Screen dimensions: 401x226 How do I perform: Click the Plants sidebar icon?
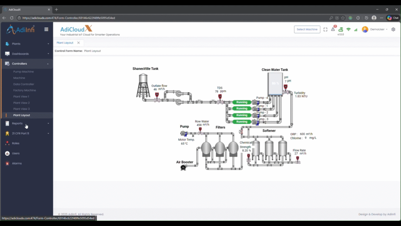(x=7, y=44)
